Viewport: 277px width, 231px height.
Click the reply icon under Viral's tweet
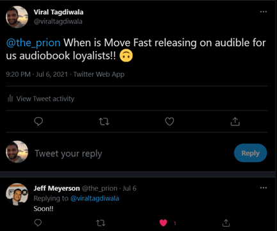pyautogui.click(x=38, y=122)
